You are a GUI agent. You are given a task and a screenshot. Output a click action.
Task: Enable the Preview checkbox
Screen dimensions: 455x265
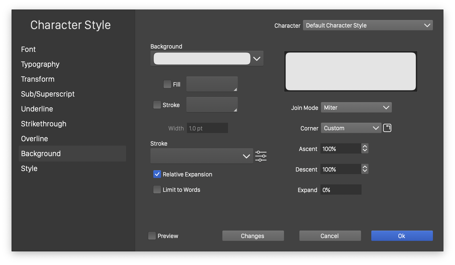point(152,236)
